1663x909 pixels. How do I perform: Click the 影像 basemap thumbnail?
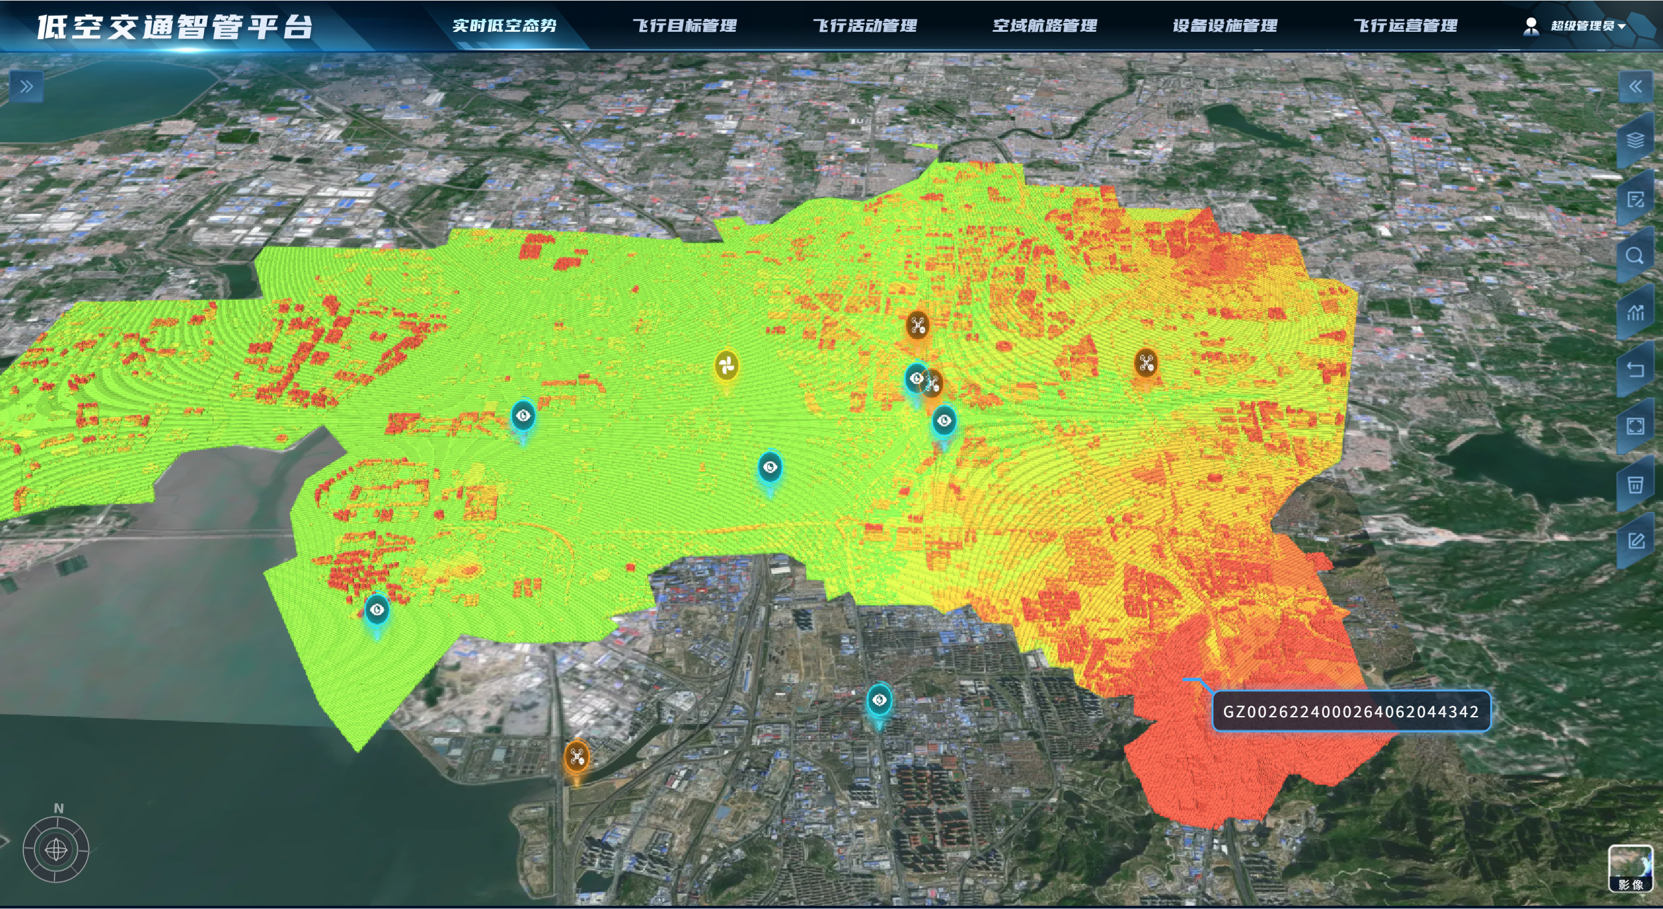coord(1631,868)
